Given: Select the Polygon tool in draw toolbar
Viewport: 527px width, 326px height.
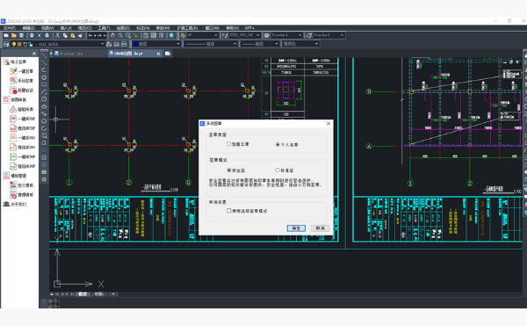Looking at the screenshot, I should point(44,77).
